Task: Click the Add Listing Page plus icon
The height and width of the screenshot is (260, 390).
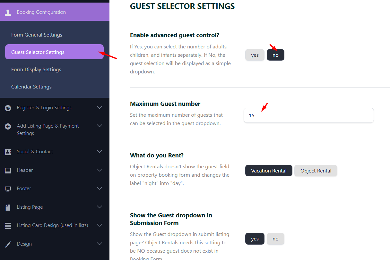Action: point(8,126)
